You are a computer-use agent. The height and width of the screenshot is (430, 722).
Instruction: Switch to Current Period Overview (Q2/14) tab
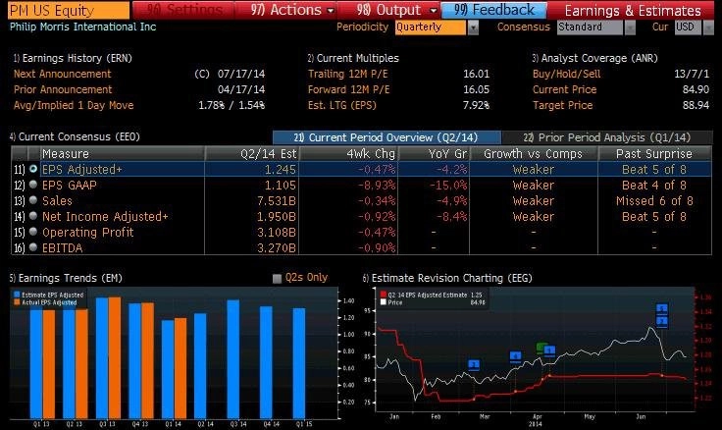click(387, 137)
